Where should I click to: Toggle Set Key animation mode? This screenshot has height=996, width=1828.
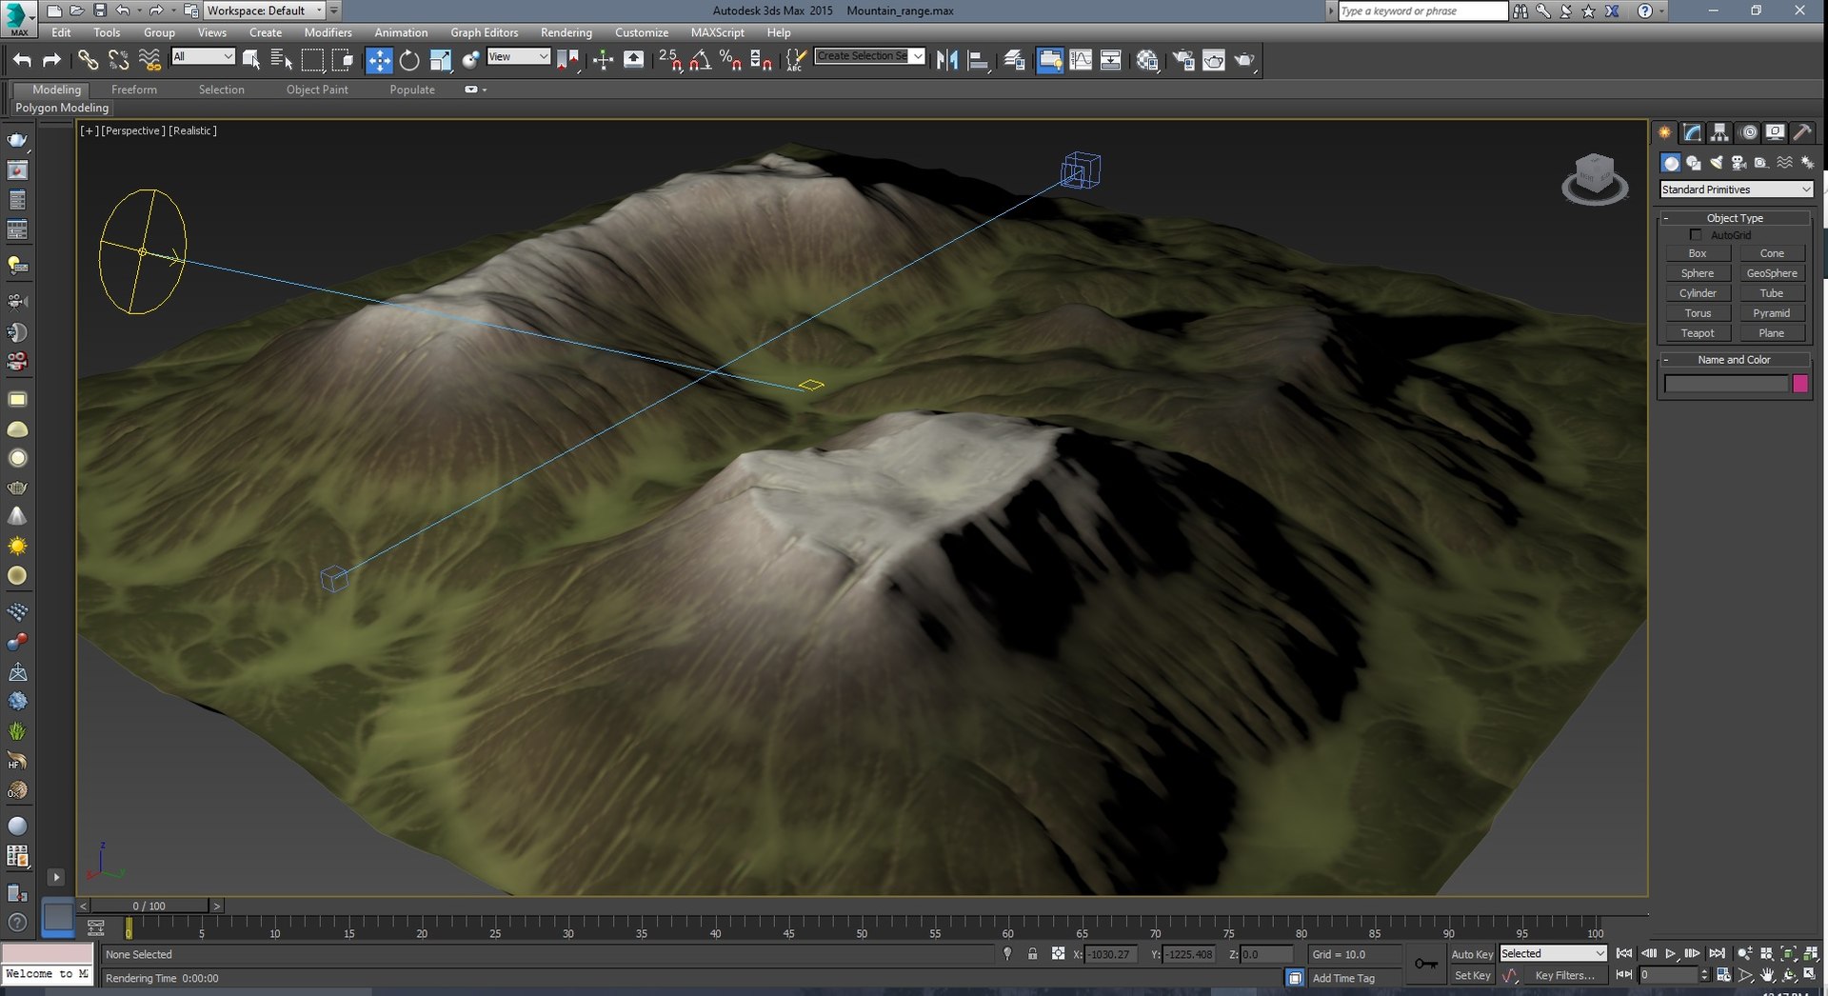pos(1472,976)
